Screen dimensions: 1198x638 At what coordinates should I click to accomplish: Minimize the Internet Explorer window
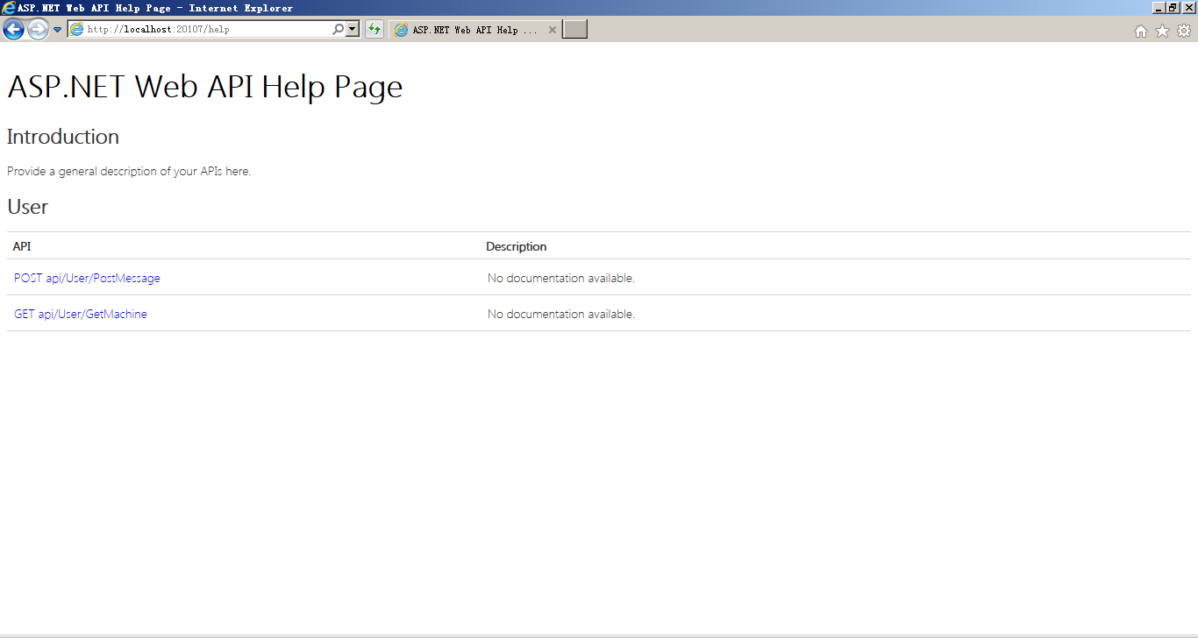pos(1159,7)
